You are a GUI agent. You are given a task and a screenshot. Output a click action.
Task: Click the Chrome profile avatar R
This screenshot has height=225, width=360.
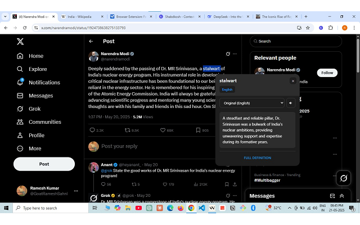344,28
